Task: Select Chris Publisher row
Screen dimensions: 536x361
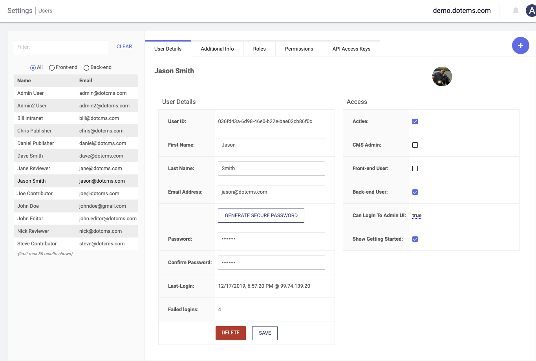Action: point(76,131)
